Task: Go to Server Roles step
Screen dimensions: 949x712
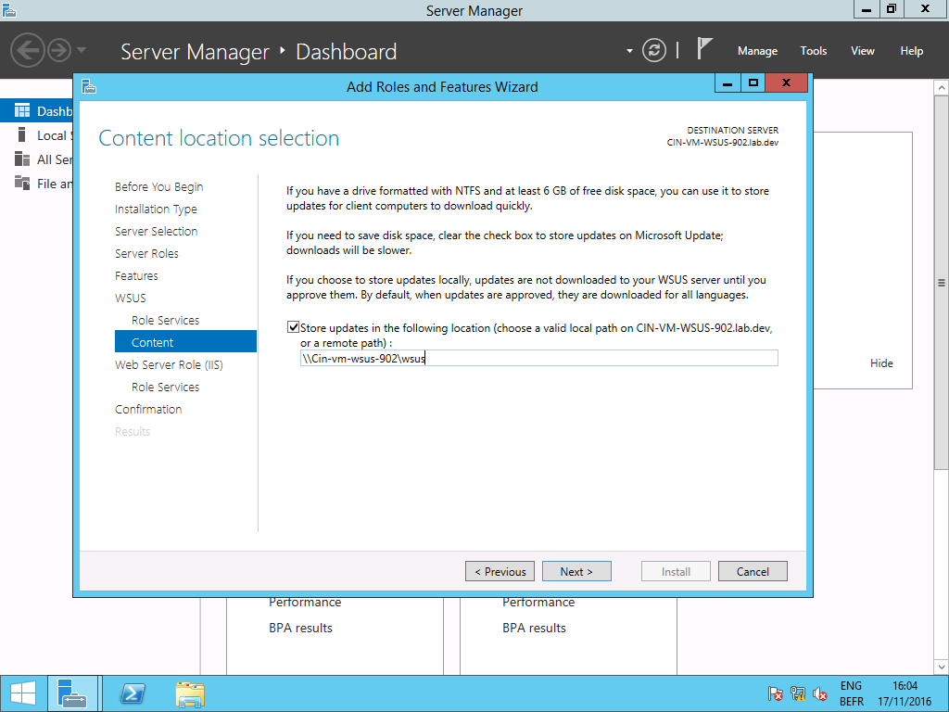Action: click(146, 254)
